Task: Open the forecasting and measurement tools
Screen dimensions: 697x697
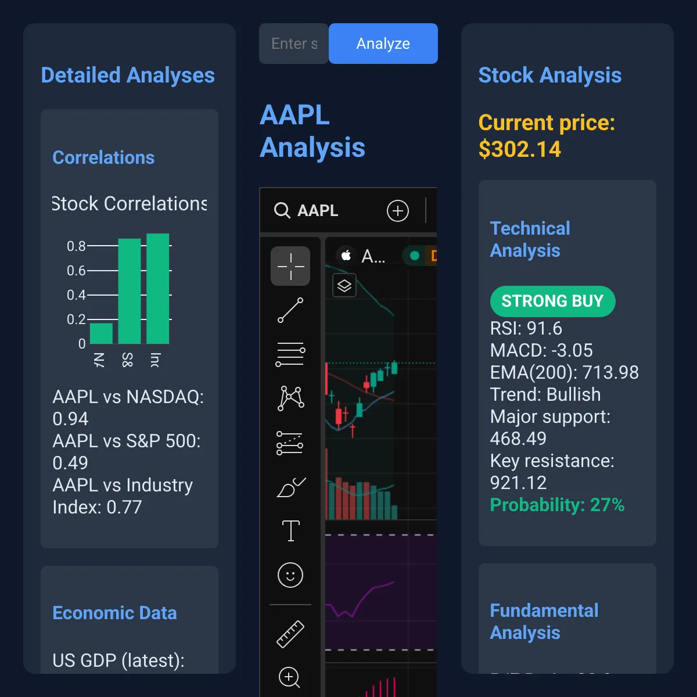Action: (290, 443)
